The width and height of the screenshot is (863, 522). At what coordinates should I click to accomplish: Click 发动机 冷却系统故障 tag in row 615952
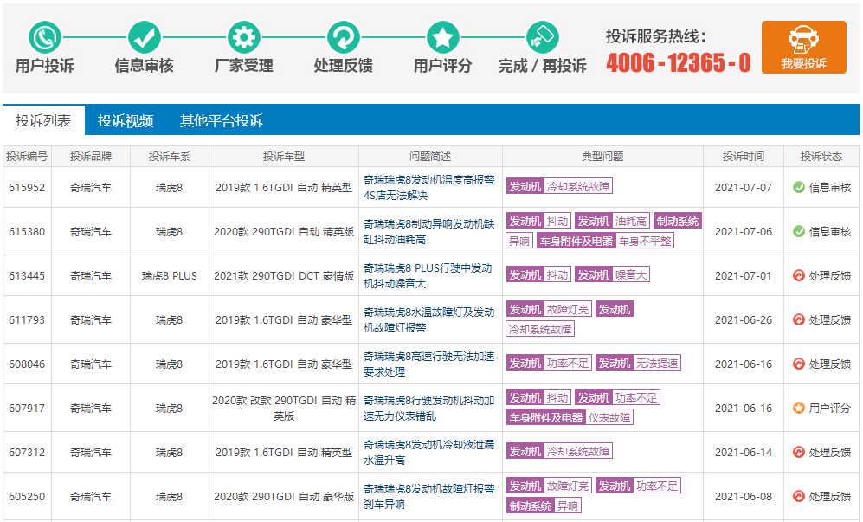(559, 186)
